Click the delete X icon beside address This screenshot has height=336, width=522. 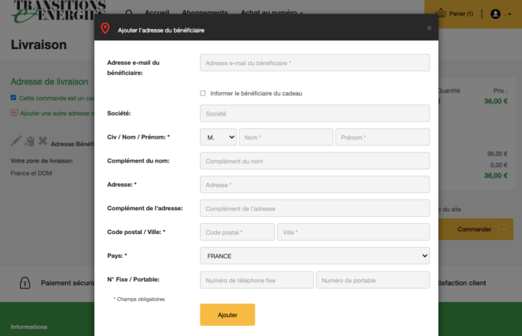(43, 141)
